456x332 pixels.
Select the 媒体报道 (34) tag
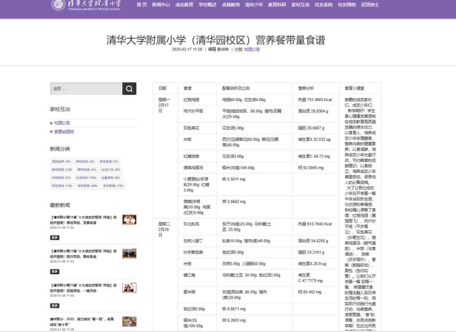coord(87,170)
